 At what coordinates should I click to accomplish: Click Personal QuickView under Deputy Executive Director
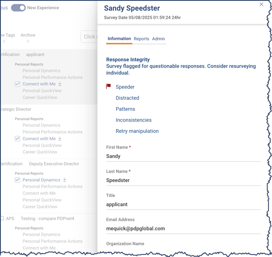[x=42, y=200]
